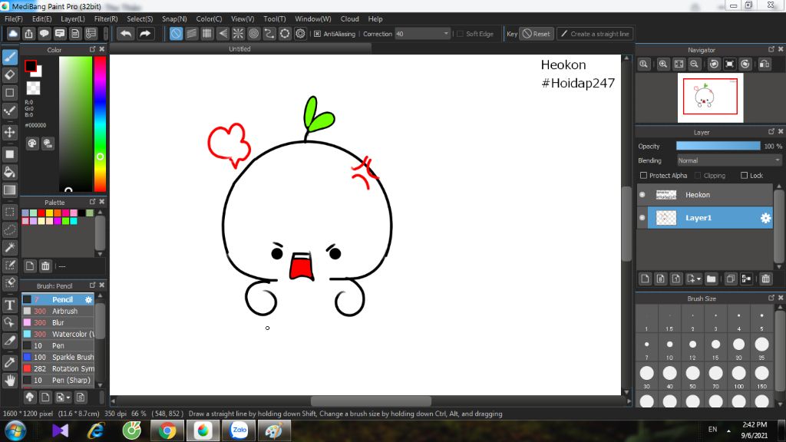Image resolution: width=786 pixels, height=442 pixels.
Task: Open snap settings gear
Action: pyautogui.click(x=300, y=34)
